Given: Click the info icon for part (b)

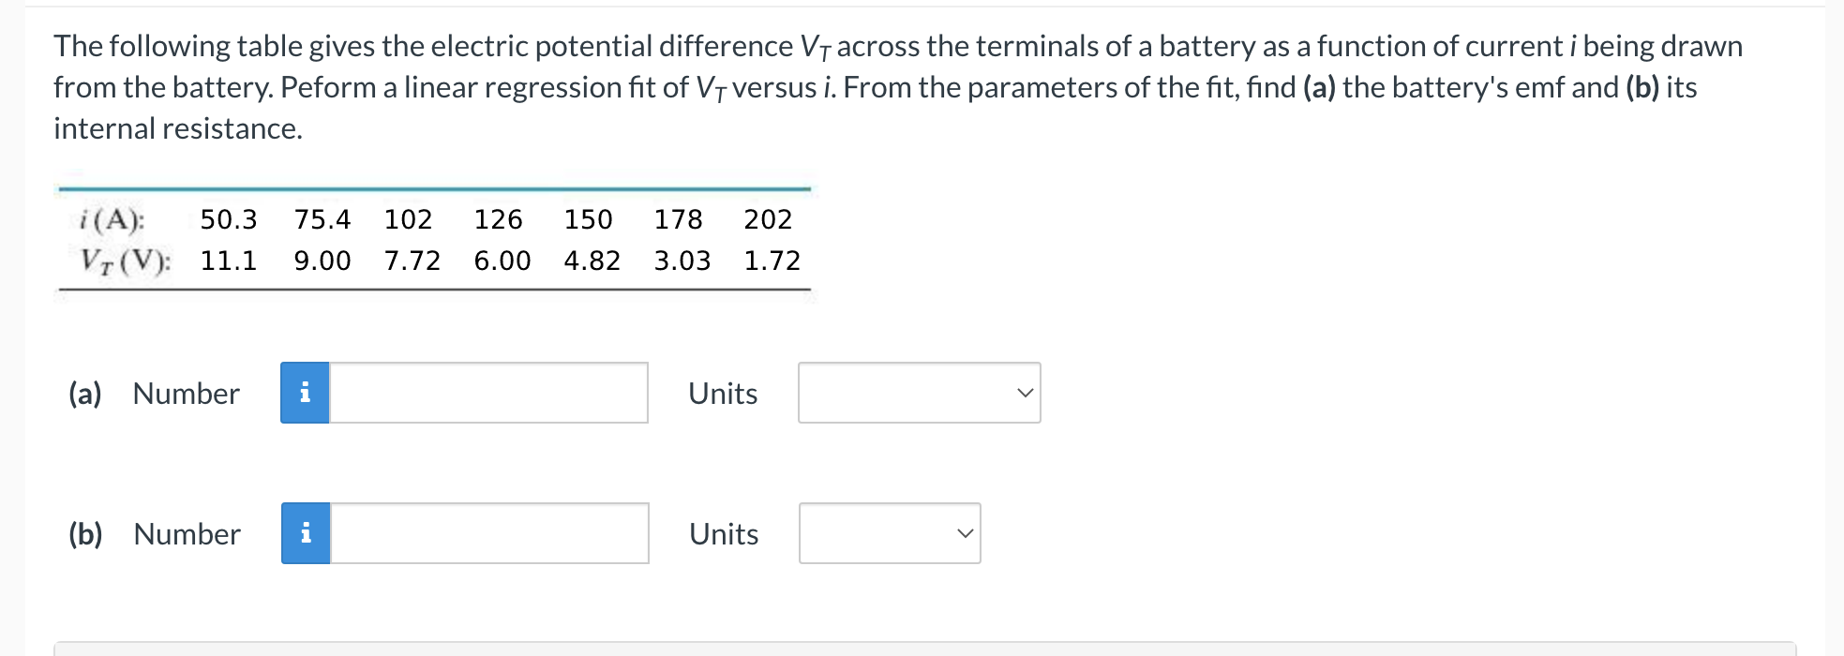Looking at the screenshot, I should coord(306,533).
